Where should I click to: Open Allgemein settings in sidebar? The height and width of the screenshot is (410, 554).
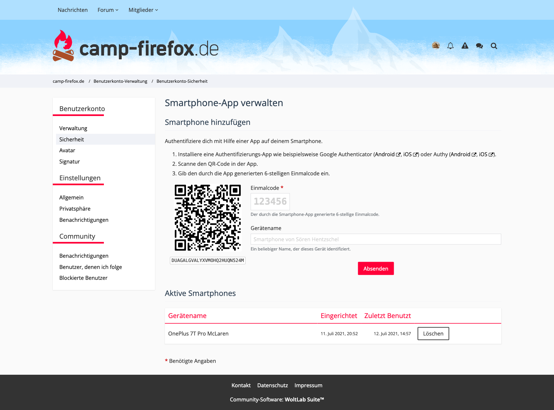[x=72, y=197]
